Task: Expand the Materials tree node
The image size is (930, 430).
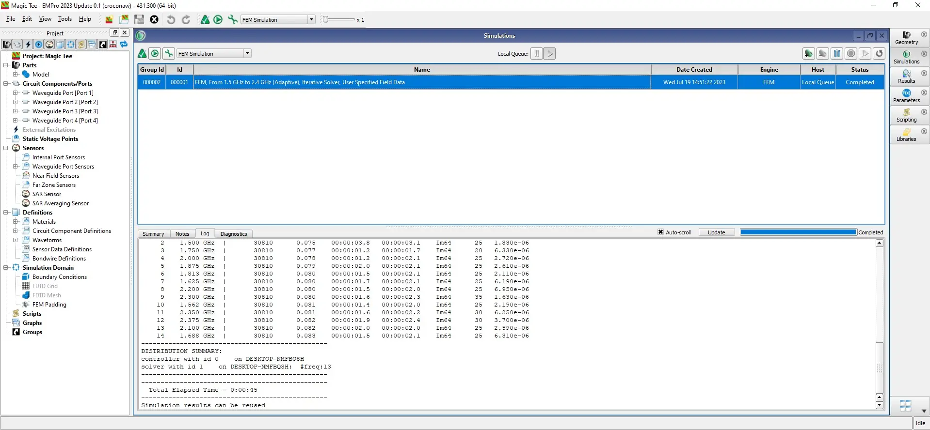Action: point(15,221)
